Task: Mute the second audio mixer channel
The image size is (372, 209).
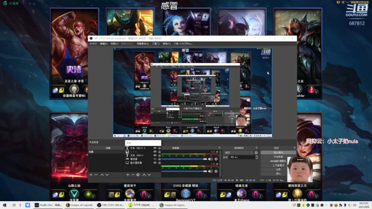Action: click(211, 171)
